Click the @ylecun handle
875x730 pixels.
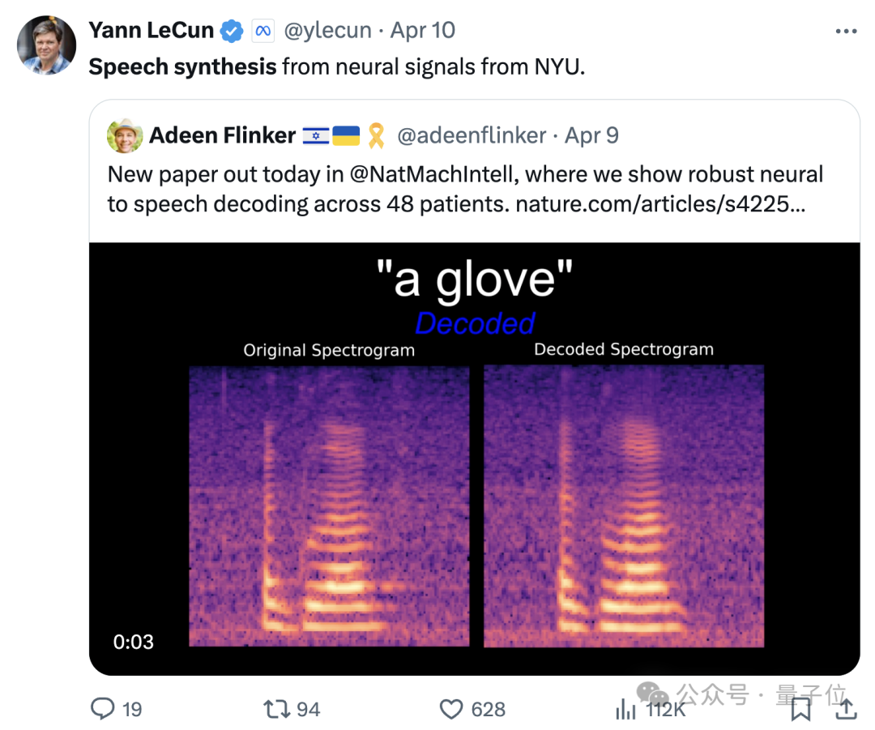point(327,31)
